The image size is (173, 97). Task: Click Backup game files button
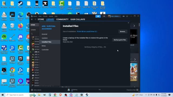point(120,40)
